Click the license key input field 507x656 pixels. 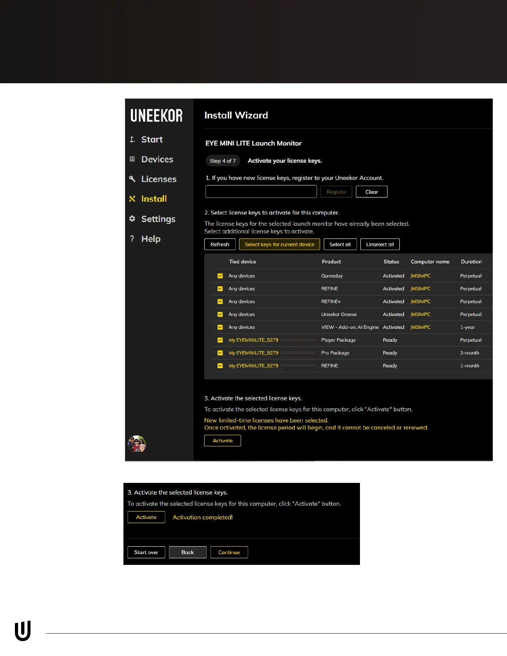pyautogui.click(x=261, y=192)
